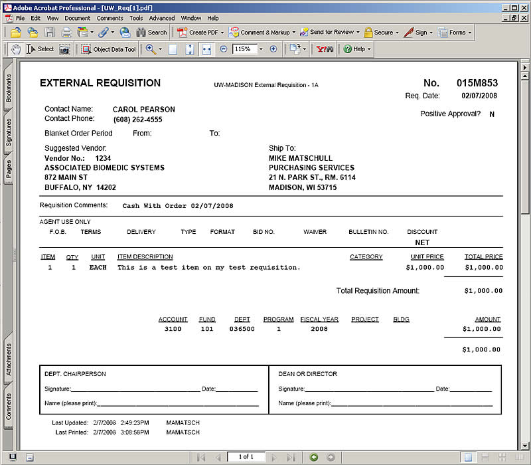Open the Comment & Markup dropdown
This screenshot has height=465, width=531.
262,33
